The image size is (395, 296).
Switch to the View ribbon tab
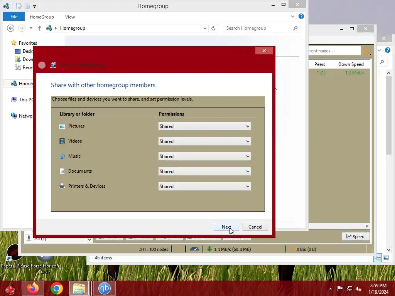tap(70, 17)
